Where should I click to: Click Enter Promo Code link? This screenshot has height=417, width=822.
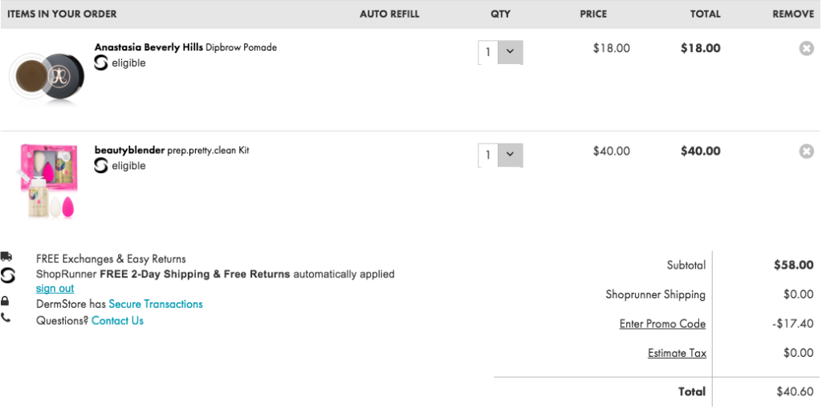pos(662,324)
